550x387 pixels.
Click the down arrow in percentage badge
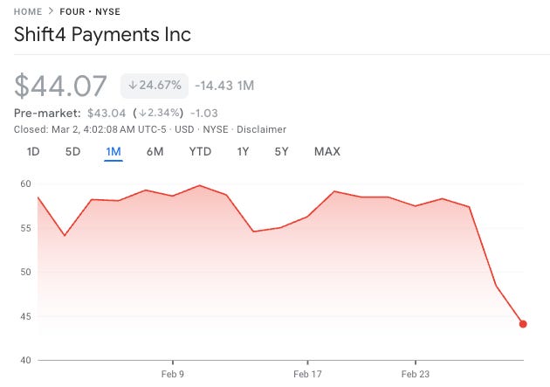(132, 85)
